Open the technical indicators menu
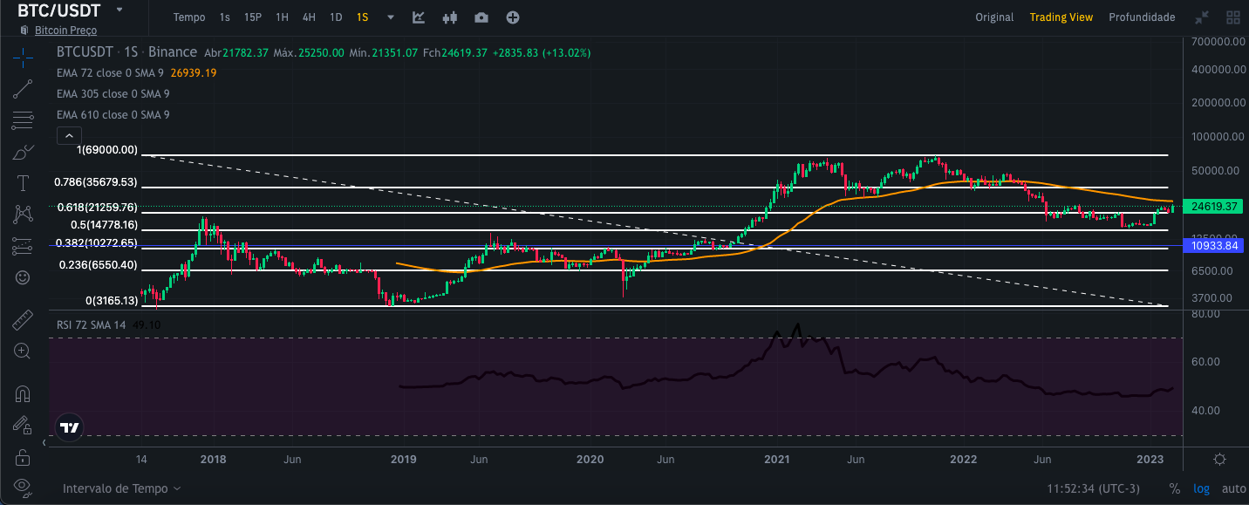Screen dimensions: 1249x505 [419, 17]
